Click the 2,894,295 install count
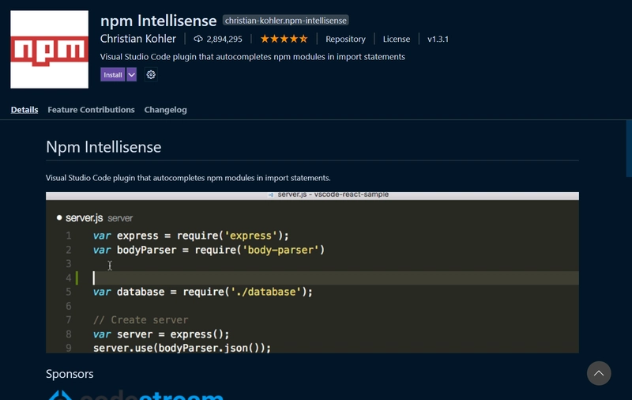This screenshot has height=400, width=632. [x=224, y=39]
